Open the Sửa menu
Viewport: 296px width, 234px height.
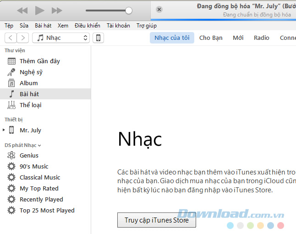[24, 26]
